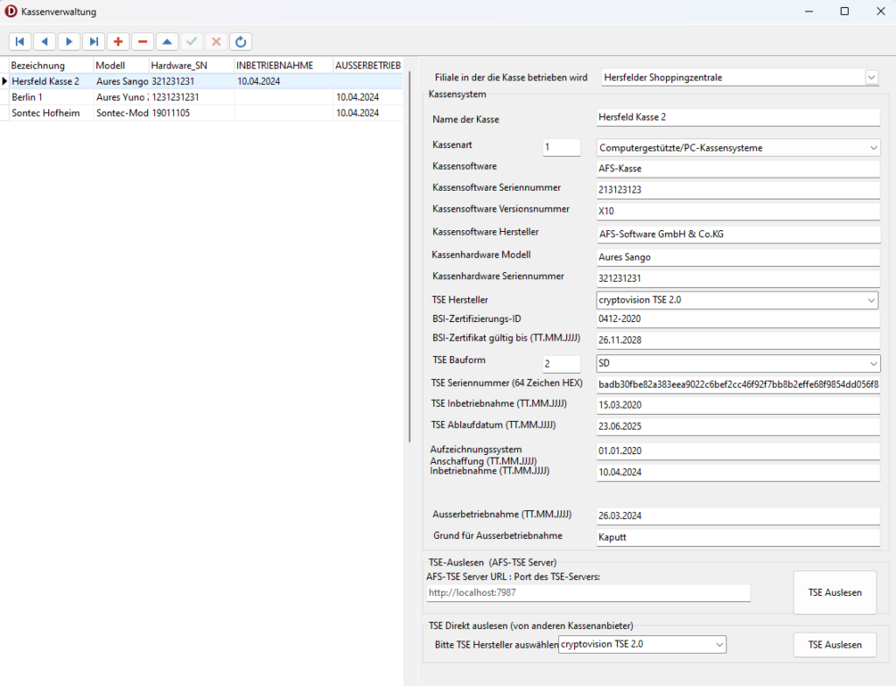Viewport: 896px width, 686px height.
Task: Delete the record with the minus icon
Action: 143,42
